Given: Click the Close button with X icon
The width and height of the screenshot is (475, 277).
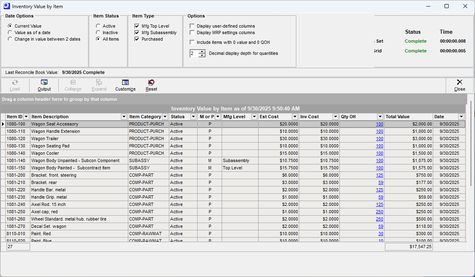Looking at the screenshot, I should (459, 85).
